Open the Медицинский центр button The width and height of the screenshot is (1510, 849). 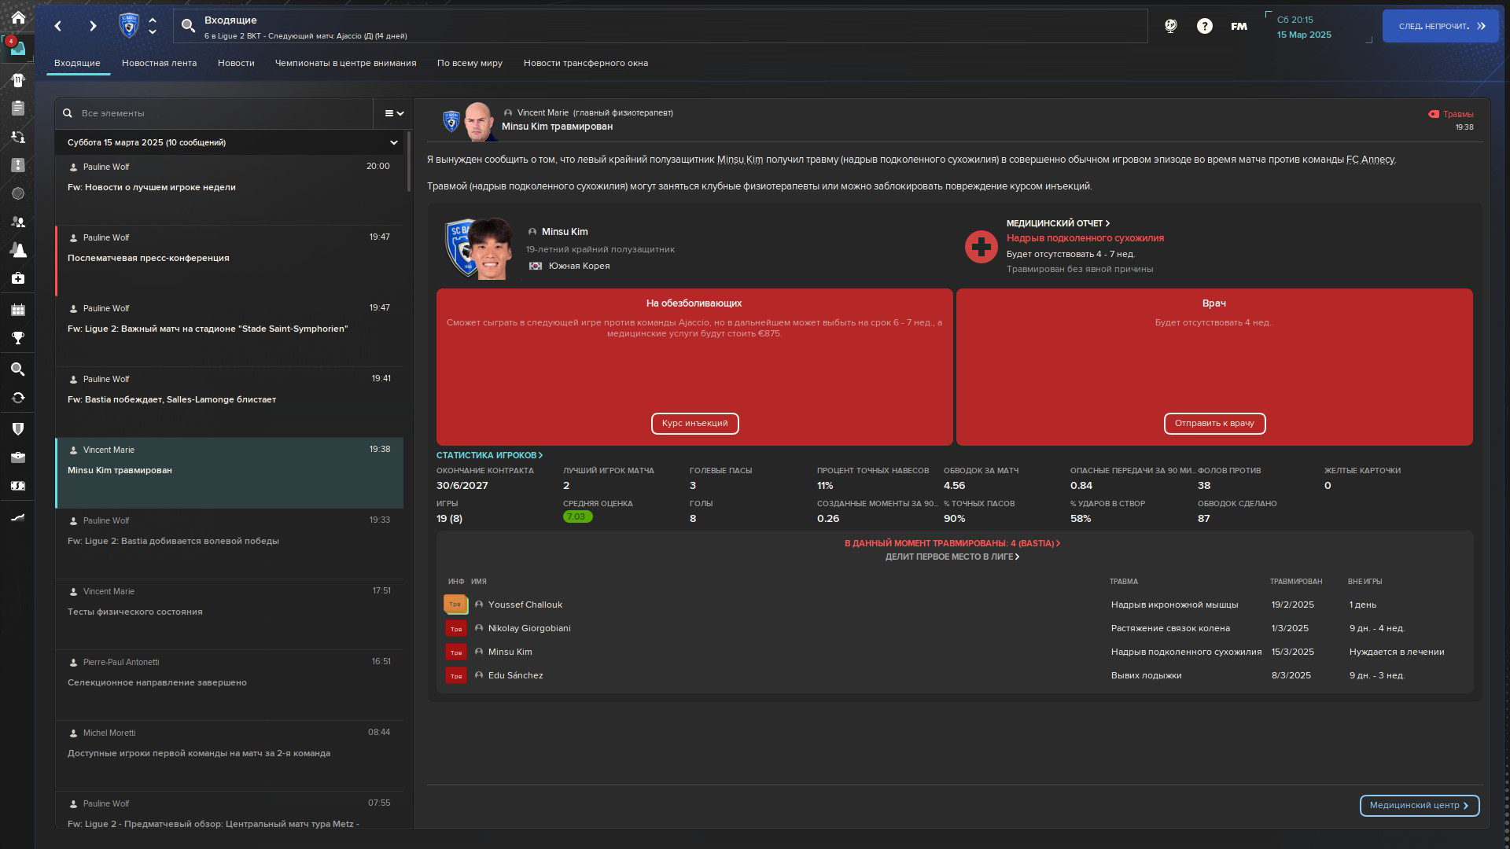(1419, 805)
